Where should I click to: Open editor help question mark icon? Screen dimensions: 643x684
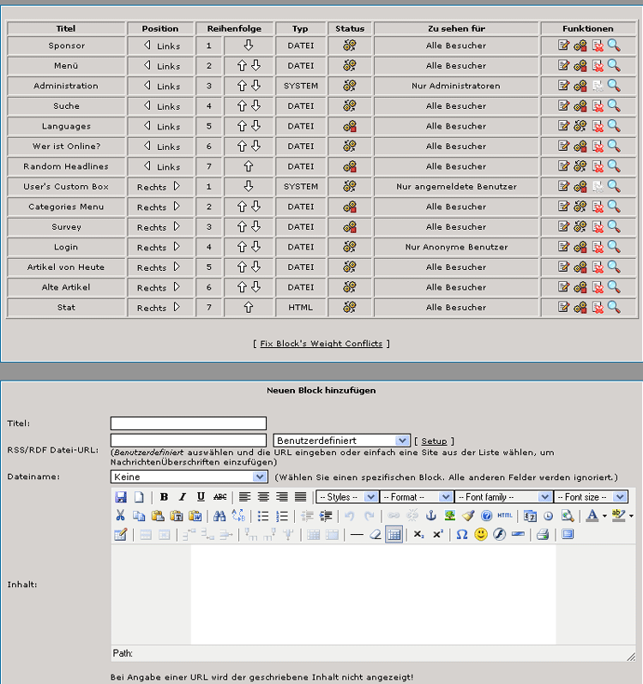click(486, 516)
